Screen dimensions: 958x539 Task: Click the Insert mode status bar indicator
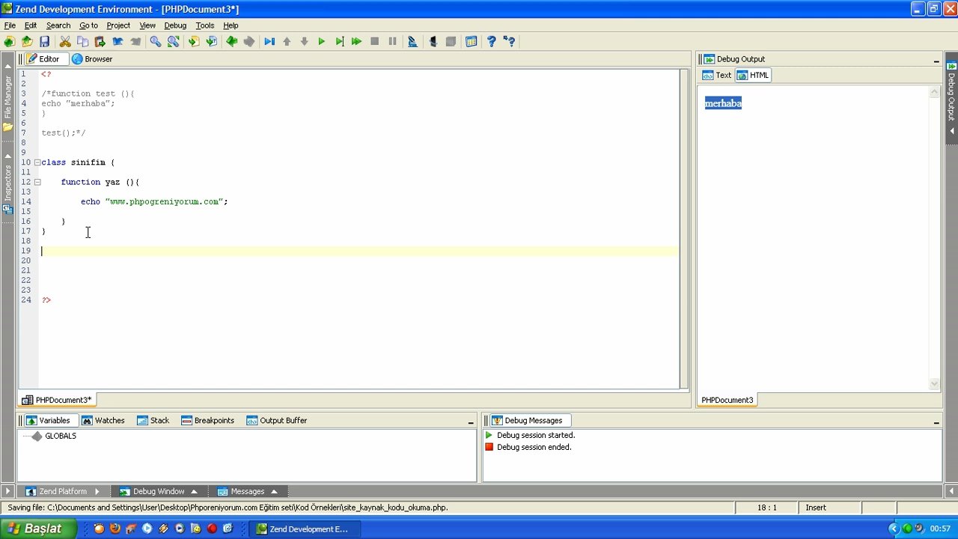(816, 508)
